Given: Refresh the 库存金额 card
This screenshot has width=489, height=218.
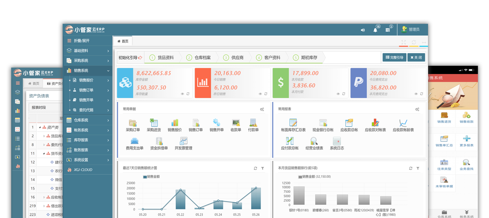Looking at the screenshot, I should coord(188,94).
